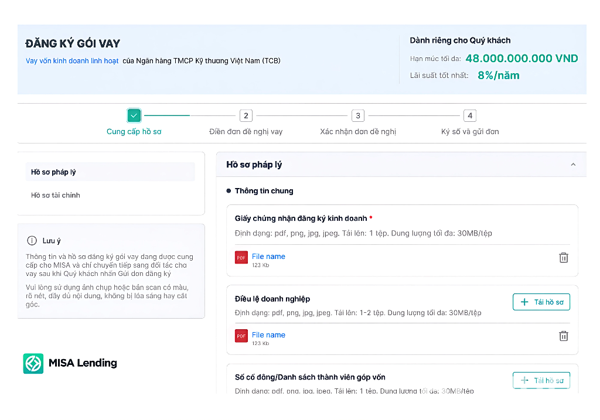
Task: Select the Hồ sơ pháp lý sidebar item
Action: click(54, 171)
